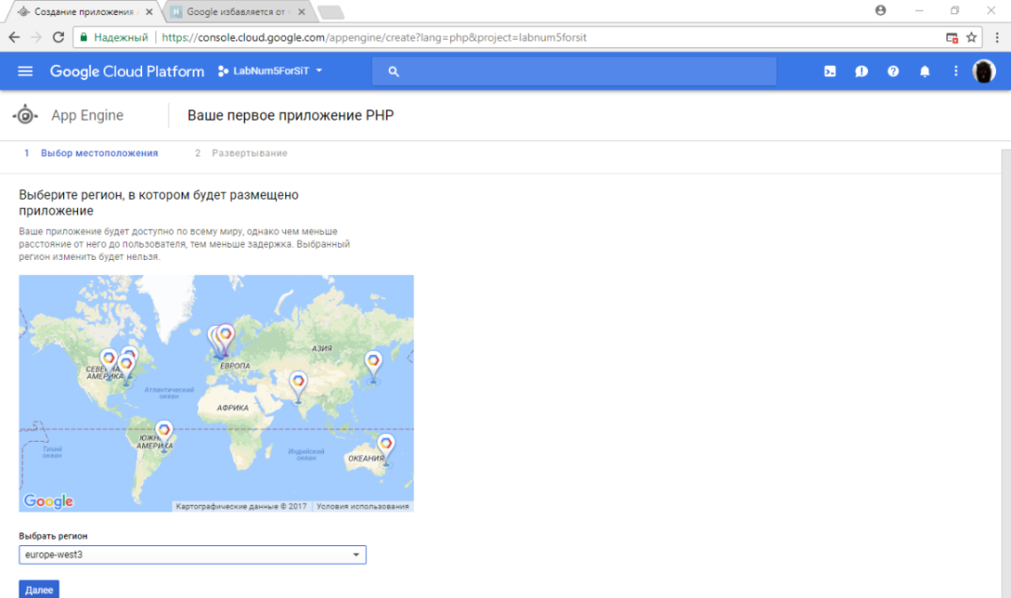The image size is (1011, 598).
Task: Close the Google избавляется browser tab
Action: click(301, 11)
